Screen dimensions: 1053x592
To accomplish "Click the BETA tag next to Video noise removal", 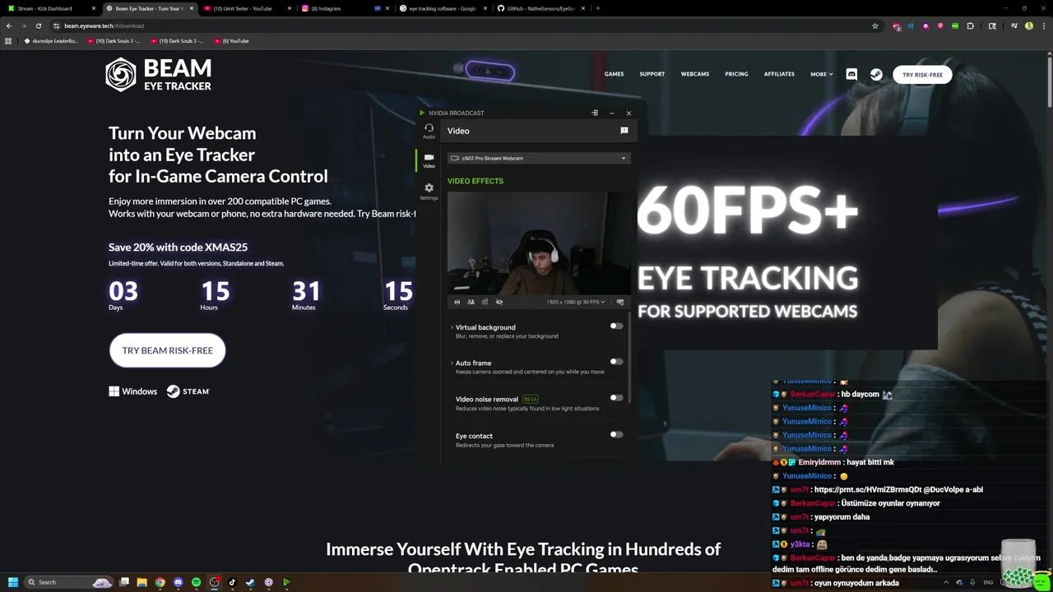I will click(531, 399).
